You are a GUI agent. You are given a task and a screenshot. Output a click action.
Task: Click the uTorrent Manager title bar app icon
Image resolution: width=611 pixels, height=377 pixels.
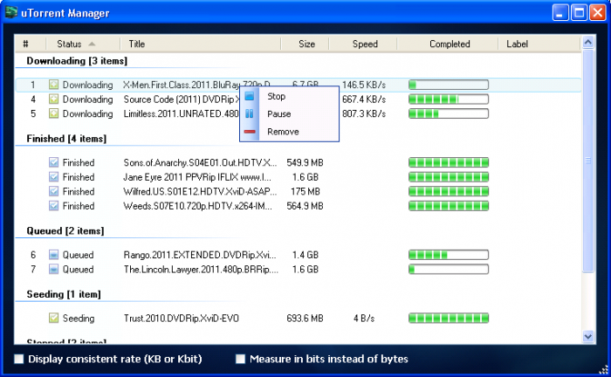tap(10, 12)
